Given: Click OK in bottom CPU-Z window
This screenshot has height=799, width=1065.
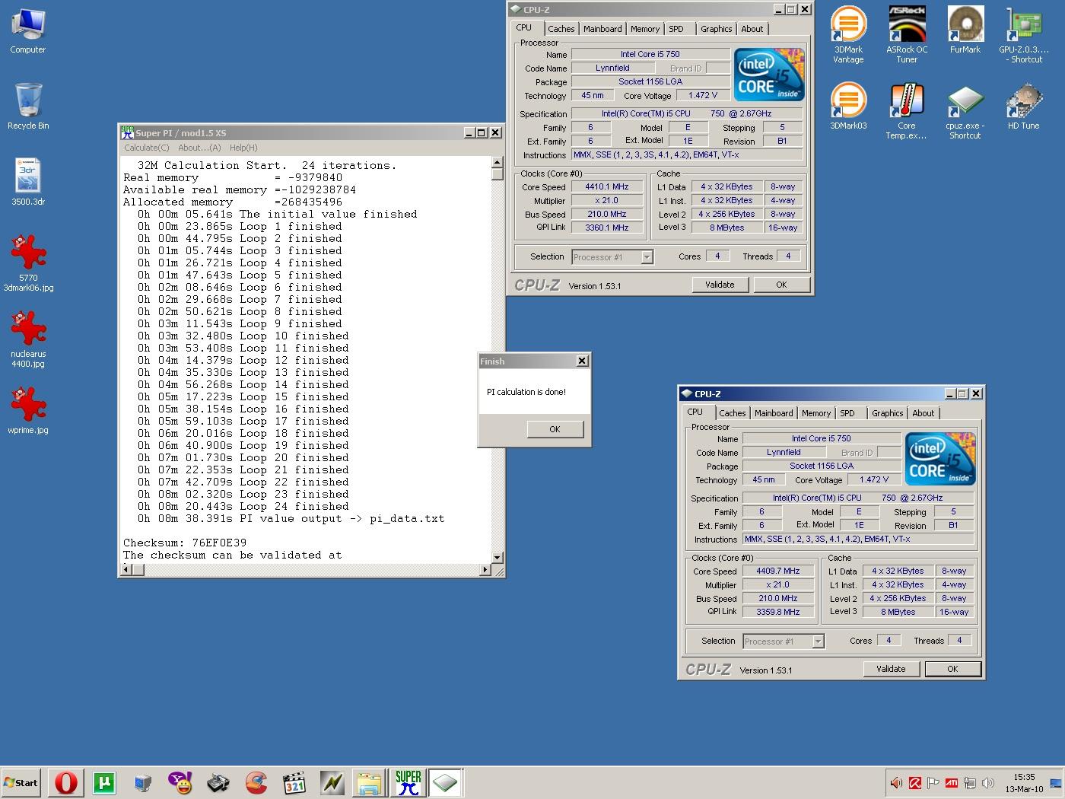Looking at the screenshot, I should tap(952, 669).
